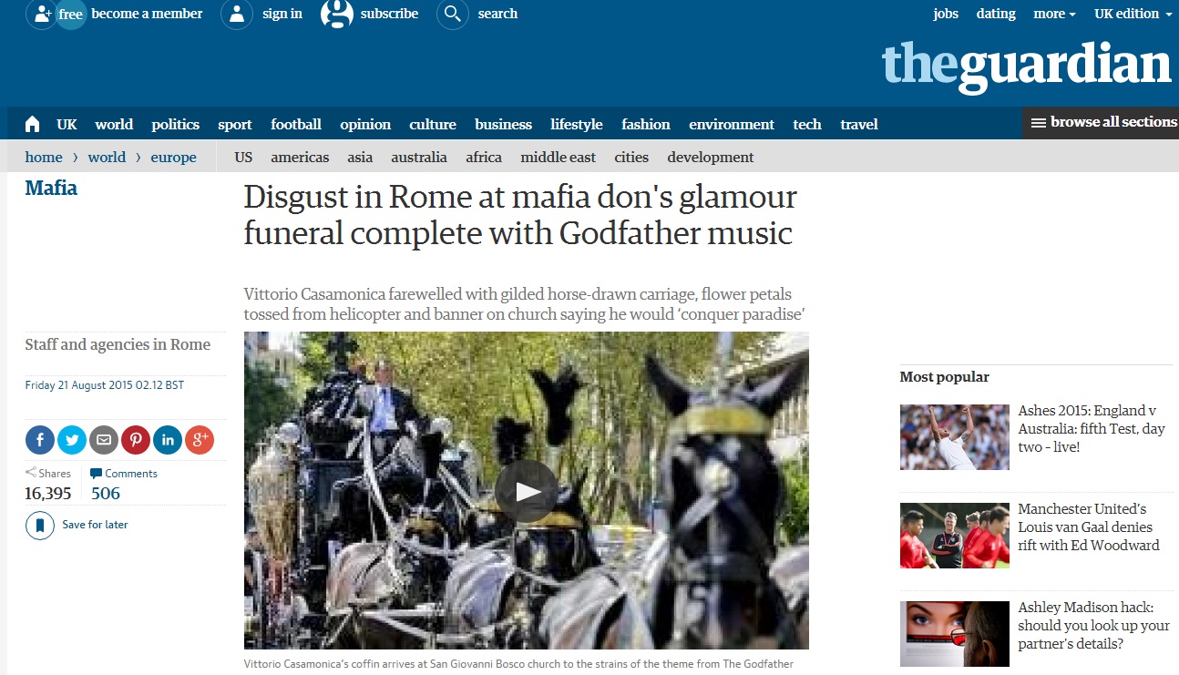Click the subscribe Guardian logo icon
The image size is (1179, 675).
coord(337,14)
